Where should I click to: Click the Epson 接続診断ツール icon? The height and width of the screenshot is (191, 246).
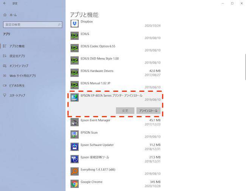75,159
